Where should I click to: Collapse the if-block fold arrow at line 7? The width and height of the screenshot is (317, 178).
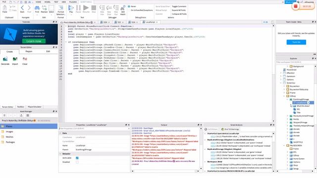[x=66, y=42]
